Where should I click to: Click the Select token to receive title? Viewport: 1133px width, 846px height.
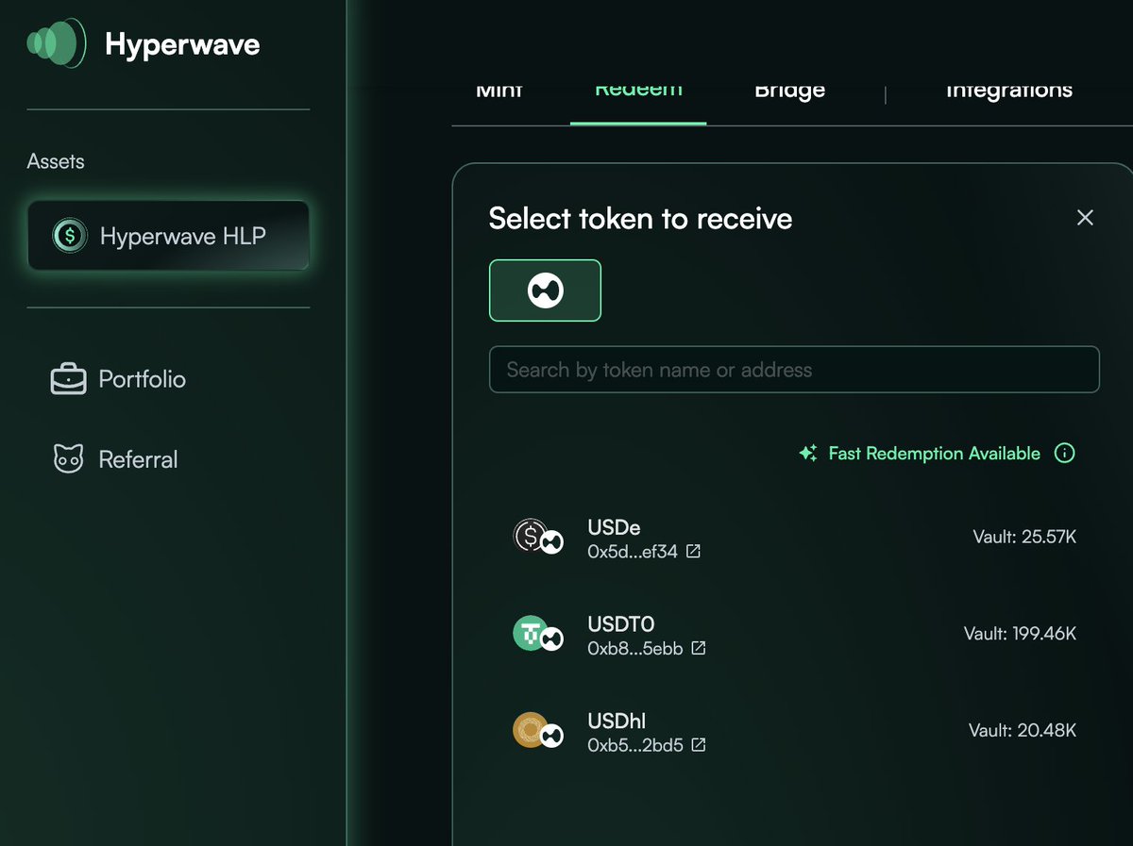pyautogui.click(x=640, y=219)
